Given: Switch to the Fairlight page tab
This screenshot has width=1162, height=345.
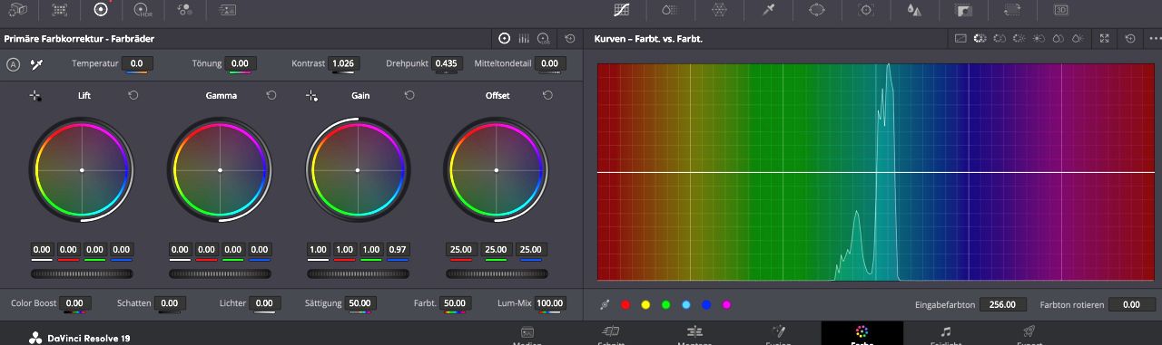Looking at the screenshot, I should pos(945,335).
